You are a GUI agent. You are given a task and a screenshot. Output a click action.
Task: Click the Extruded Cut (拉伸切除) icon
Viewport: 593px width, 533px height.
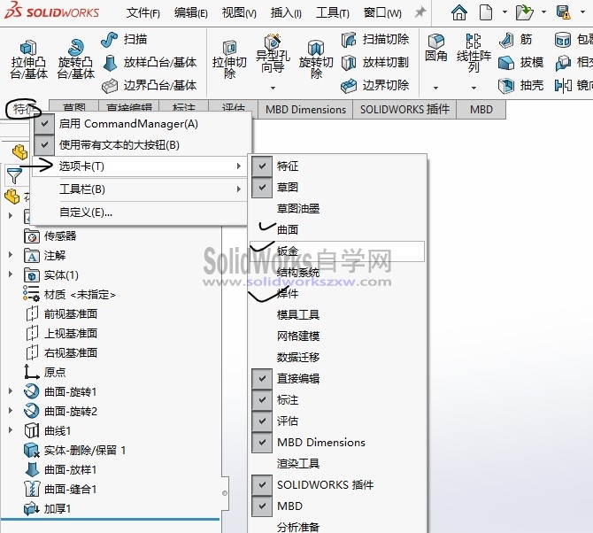229,48
